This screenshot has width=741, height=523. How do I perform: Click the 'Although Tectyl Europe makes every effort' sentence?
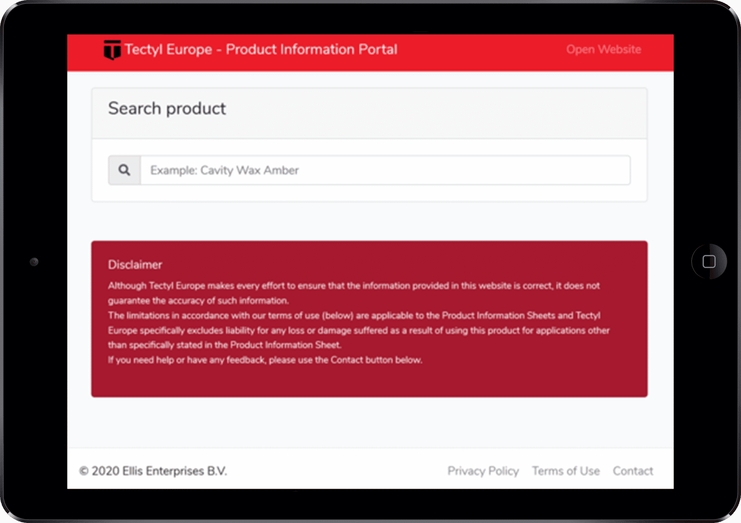point(354,293)
